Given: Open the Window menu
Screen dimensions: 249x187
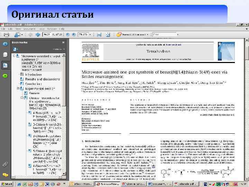Looking at the screenshot, I should point(52,29).
